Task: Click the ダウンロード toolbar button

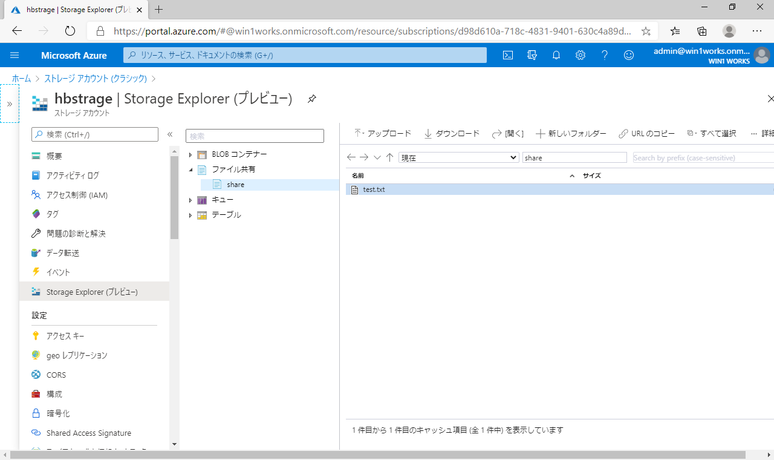Action: [x=452, y=134]
